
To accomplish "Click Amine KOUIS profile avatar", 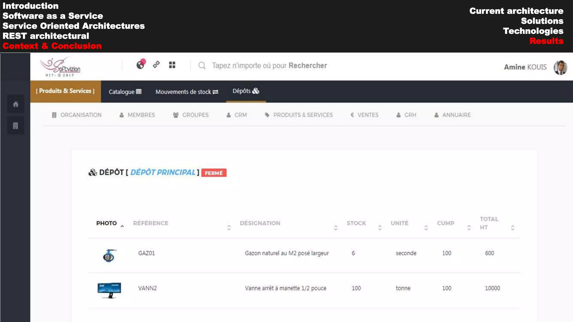I will click(560, 67).
